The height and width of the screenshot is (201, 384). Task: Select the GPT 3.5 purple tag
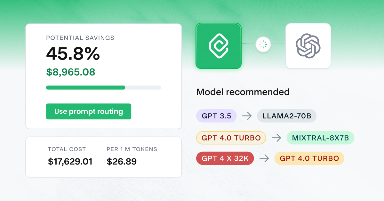(x=216, y=116)
